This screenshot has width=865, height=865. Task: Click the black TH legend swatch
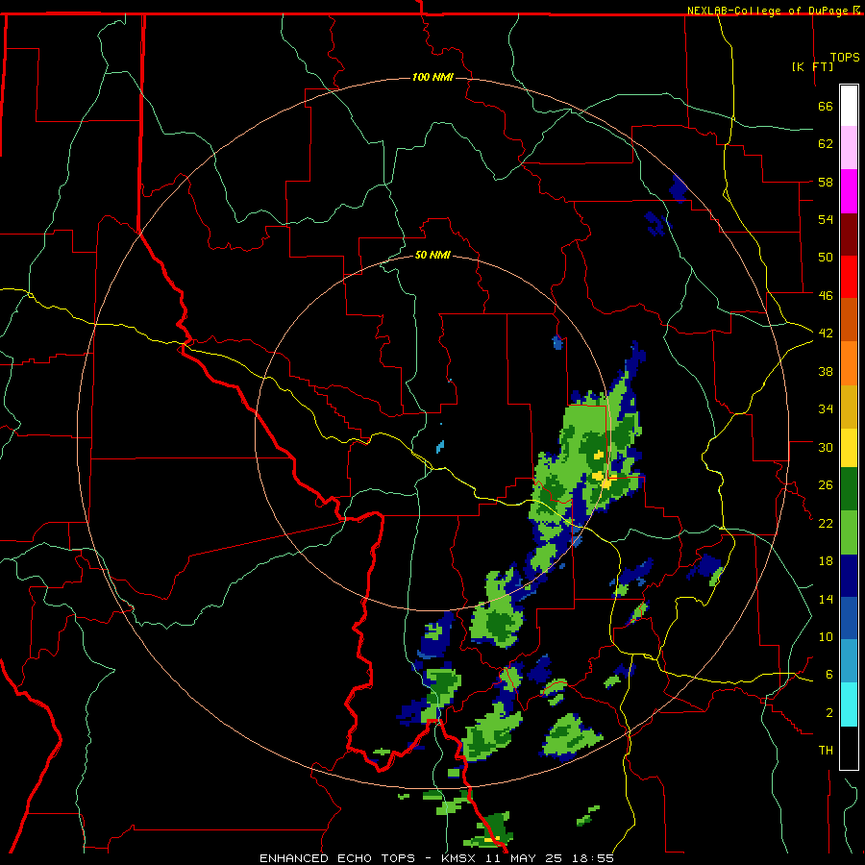pyautogui.click(x=849, y=748)
